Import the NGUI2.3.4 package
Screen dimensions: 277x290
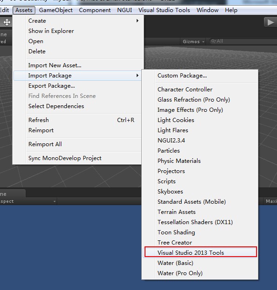click(200, 141)
